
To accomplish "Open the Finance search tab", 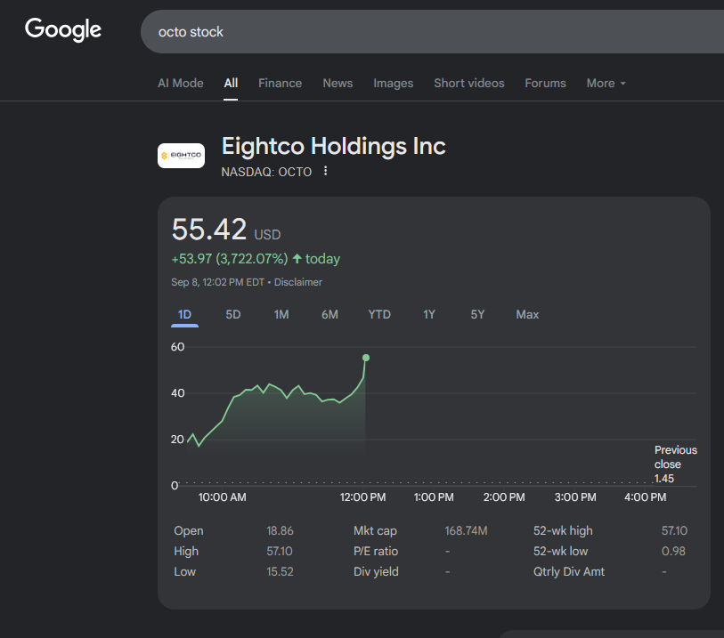I will click(280, 84).
